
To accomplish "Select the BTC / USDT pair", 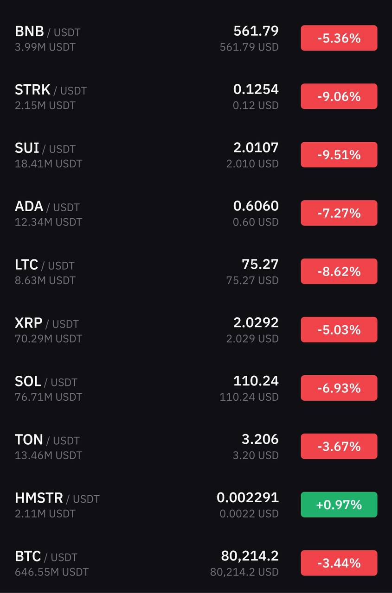I will tap(196, 564).
